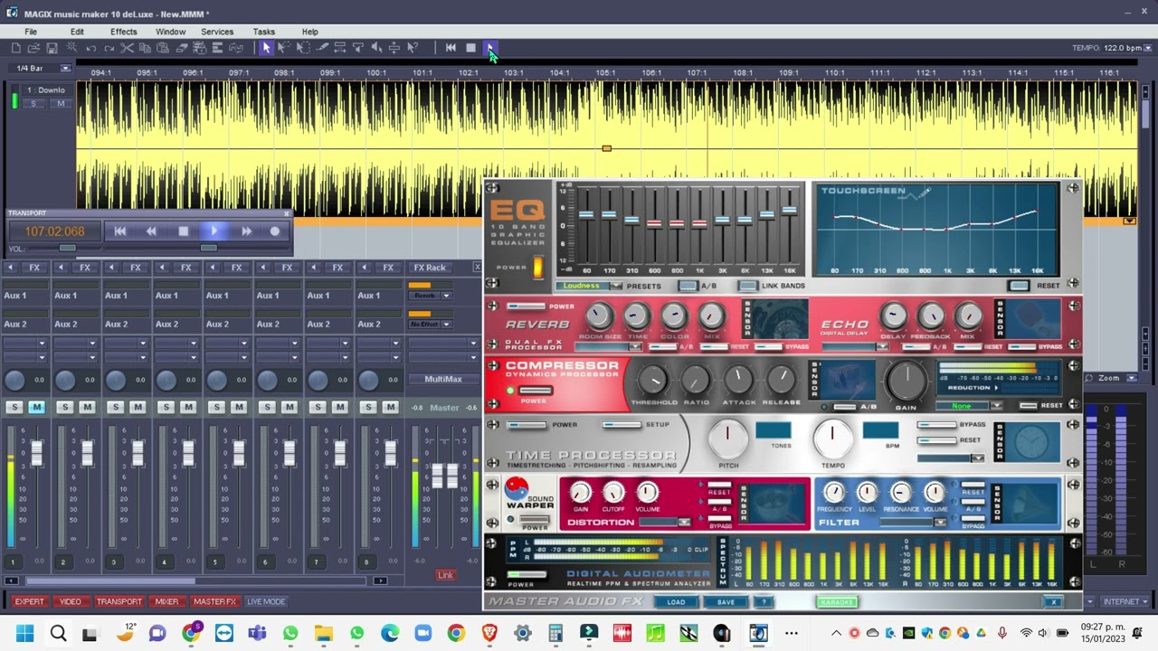1158x651 pixels.
Task: Click the KARAOKE button
Action: [x=837, y=602]
